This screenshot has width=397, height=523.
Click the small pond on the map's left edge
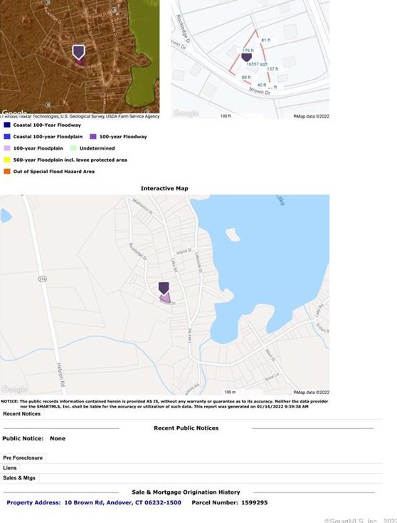click(x=6, y=216)
